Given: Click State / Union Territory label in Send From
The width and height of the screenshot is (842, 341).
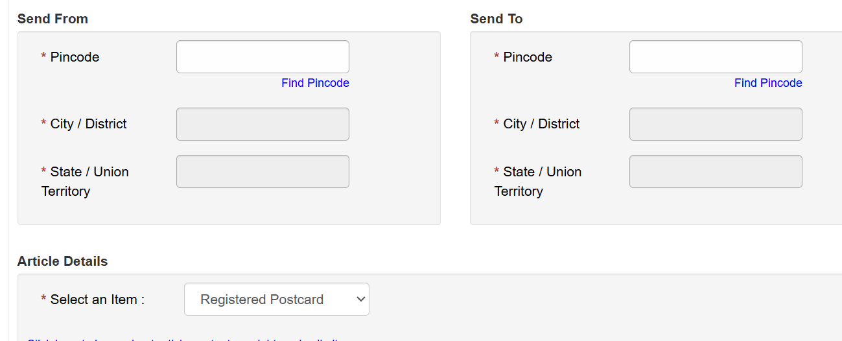Looking at the screenshot, I should (89, 172).
